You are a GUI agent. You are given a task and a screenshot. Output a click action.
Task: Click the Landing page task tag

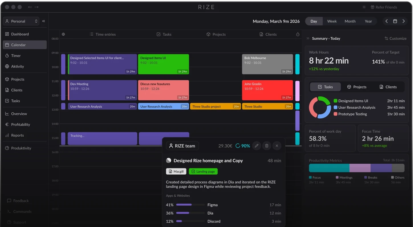[x=203, y=171]
